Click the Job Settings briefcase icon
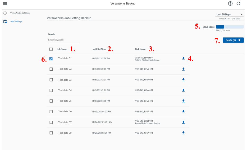247x150 pixels. 5,21
